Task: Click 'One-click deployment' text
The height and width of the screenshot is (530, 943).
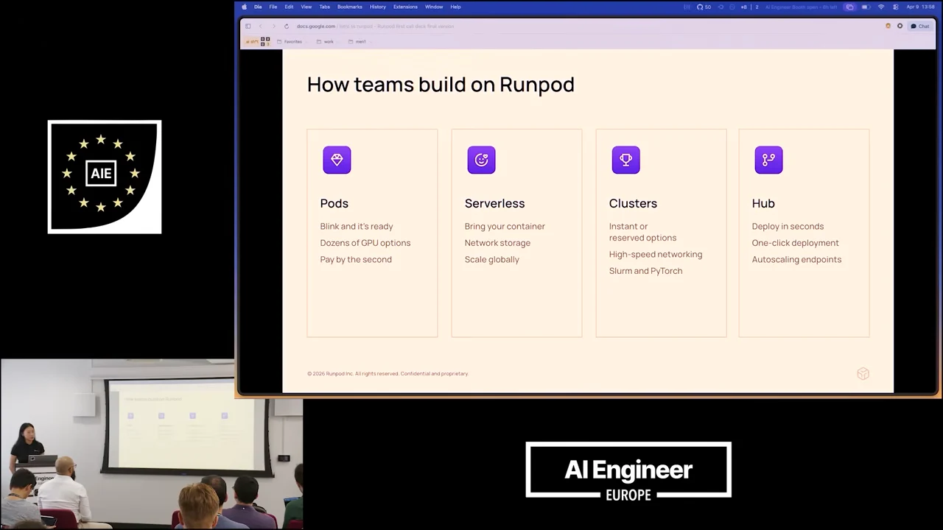Action: pos(795,243)
